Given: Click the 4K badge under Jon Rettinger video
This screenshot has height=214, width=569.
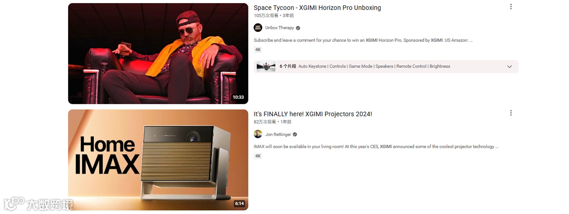Looking at the screenshot, I should coord(258,156).
